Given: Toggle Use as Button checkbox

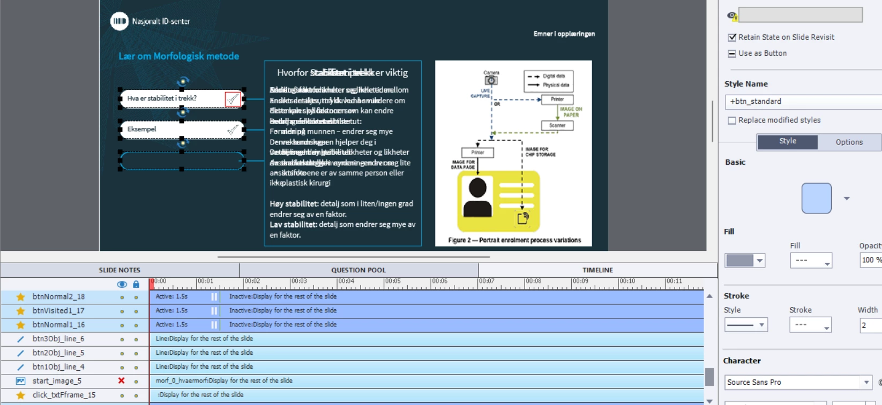Looking at the screenshot, I should tap(732, 54).
